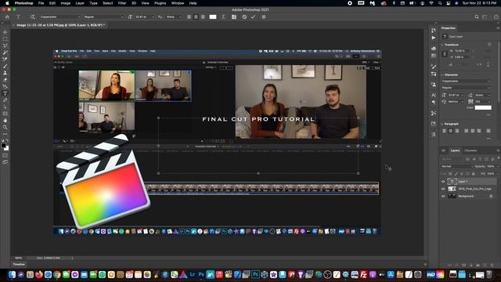Open Finder from the Dock
The width and height of the screenshot is (501, 282).
12,274
